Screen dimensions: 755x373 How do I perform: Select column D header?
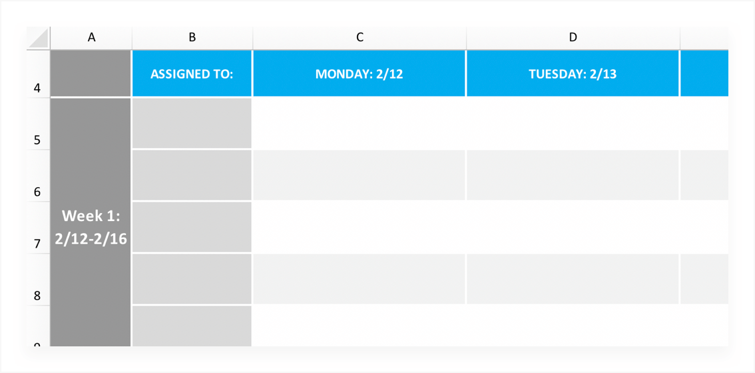pyautogui.click(x=573, y=38)
